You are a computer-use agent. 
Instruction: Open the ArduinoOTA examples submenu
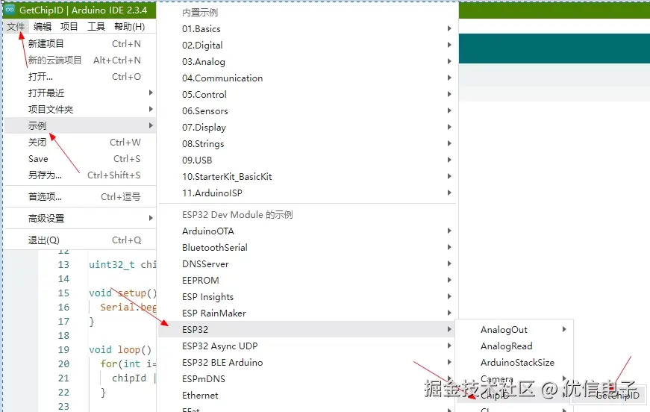pos(307,231)
